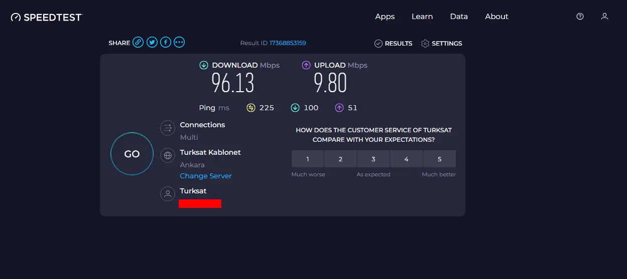
Task: Rate customer service 1 Much worse
Action: 308,159
